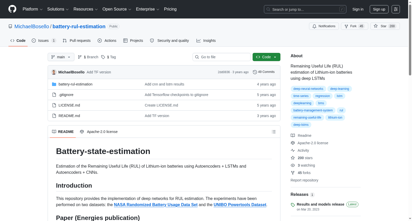Switch to Security and quality tab
The width and height of the screenshot is (412, 221).
169,41
